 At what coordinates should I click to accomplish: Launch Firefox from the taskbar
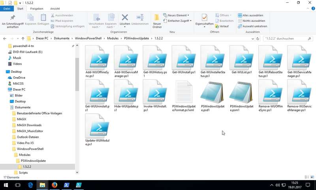[x=55, y=185]
